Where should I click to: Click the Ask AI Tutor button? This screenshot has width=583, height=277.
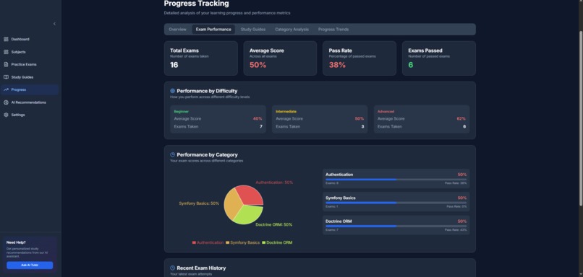pos(30,265)
